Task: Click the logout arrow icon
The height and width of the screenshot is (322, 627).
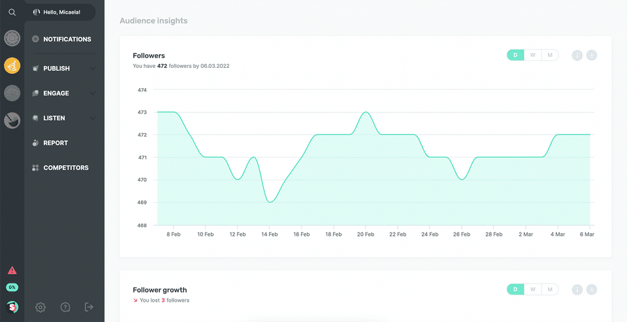Action: click(89, 307)
